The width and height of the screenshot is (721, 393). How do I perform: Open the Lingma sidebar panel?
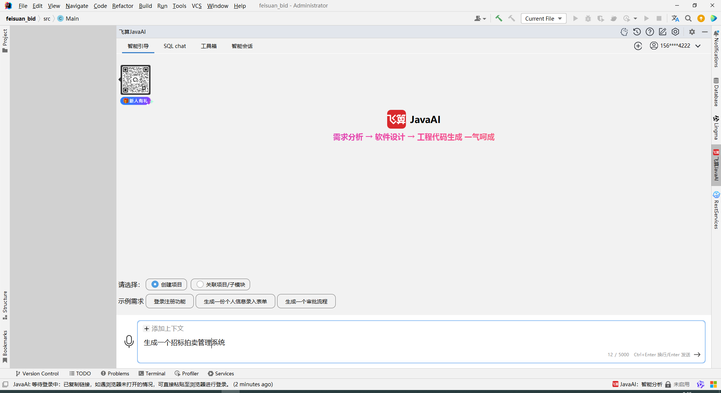[x=716, y=127]
